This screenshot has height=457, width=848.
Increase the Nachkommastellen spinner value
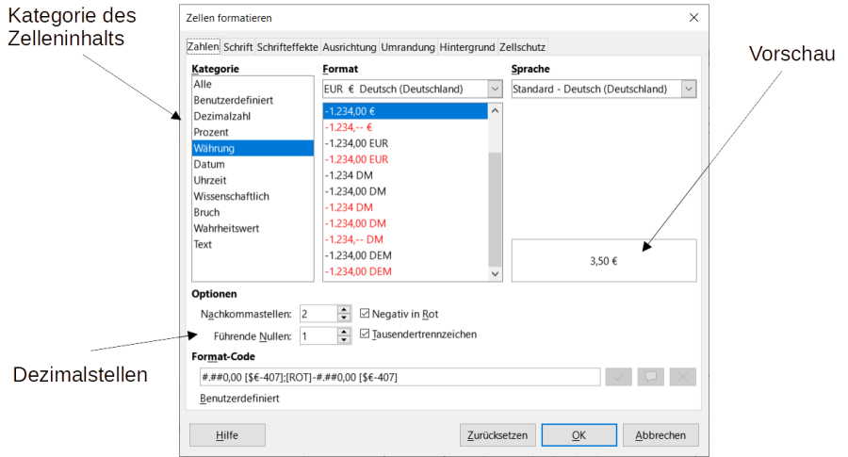pyautogui.click(x=345, y=309)
